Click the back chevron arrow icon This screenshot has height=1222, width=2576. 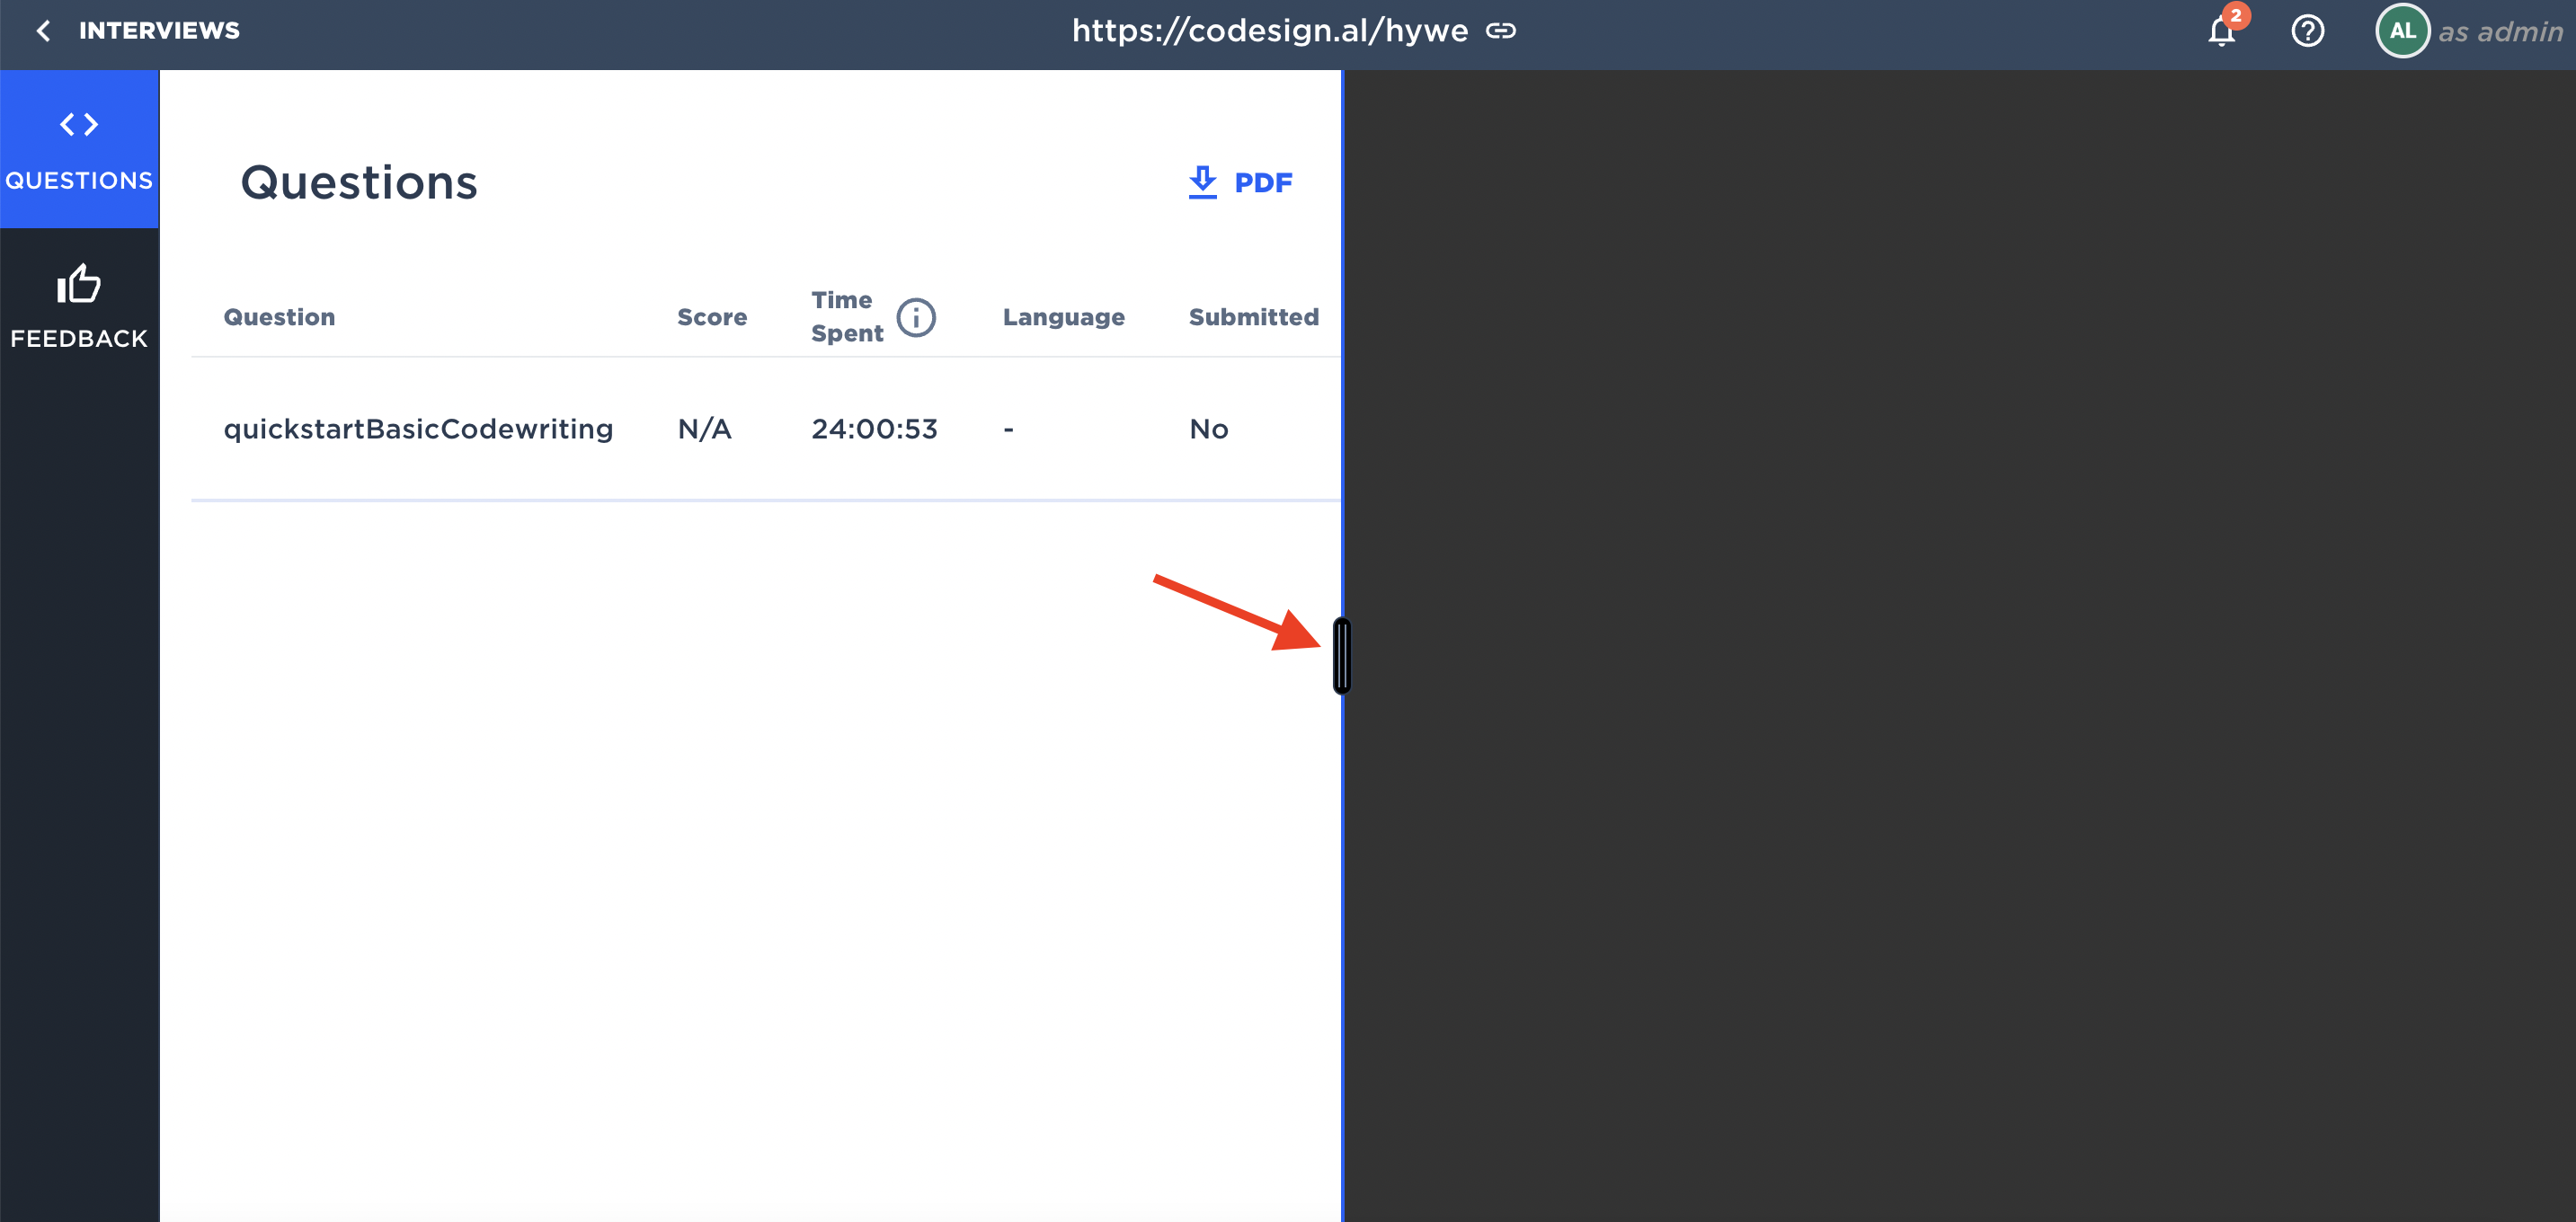(43, 31)
